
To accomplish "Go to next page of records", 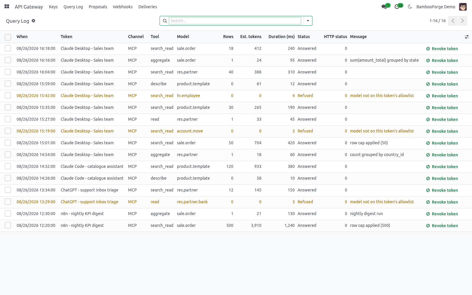I will (x=463, y=21).
